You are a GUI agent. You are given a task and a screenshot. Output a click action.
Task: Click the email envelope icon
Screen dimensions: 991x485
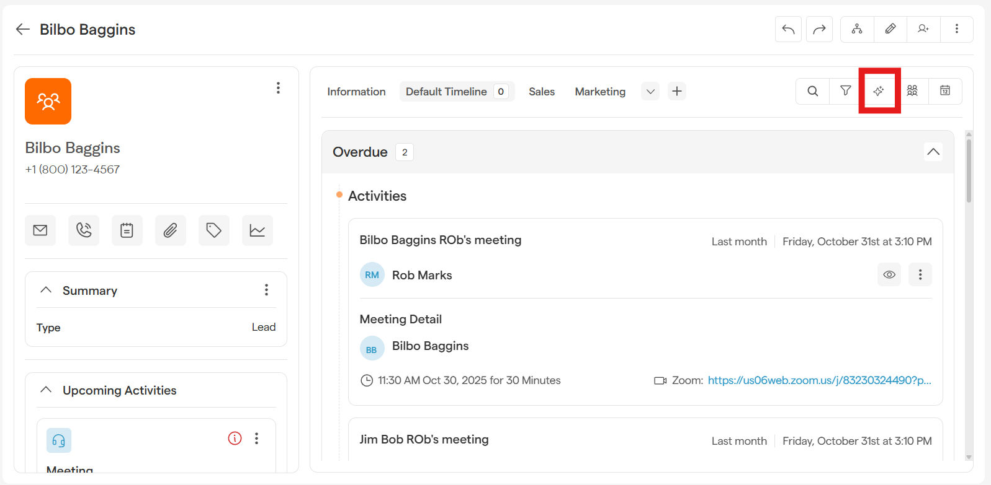40,230
